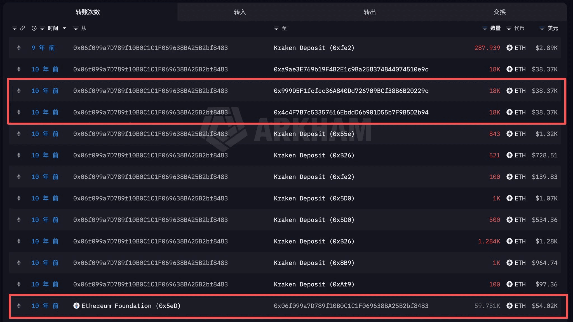Select the $97.36 dollar value

tap(546, 284)
